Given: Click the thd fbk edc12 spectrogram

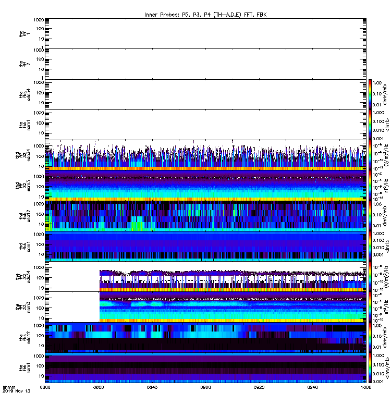Looking at the screenshot, I should pyautogui.click(x=205, y=216).
